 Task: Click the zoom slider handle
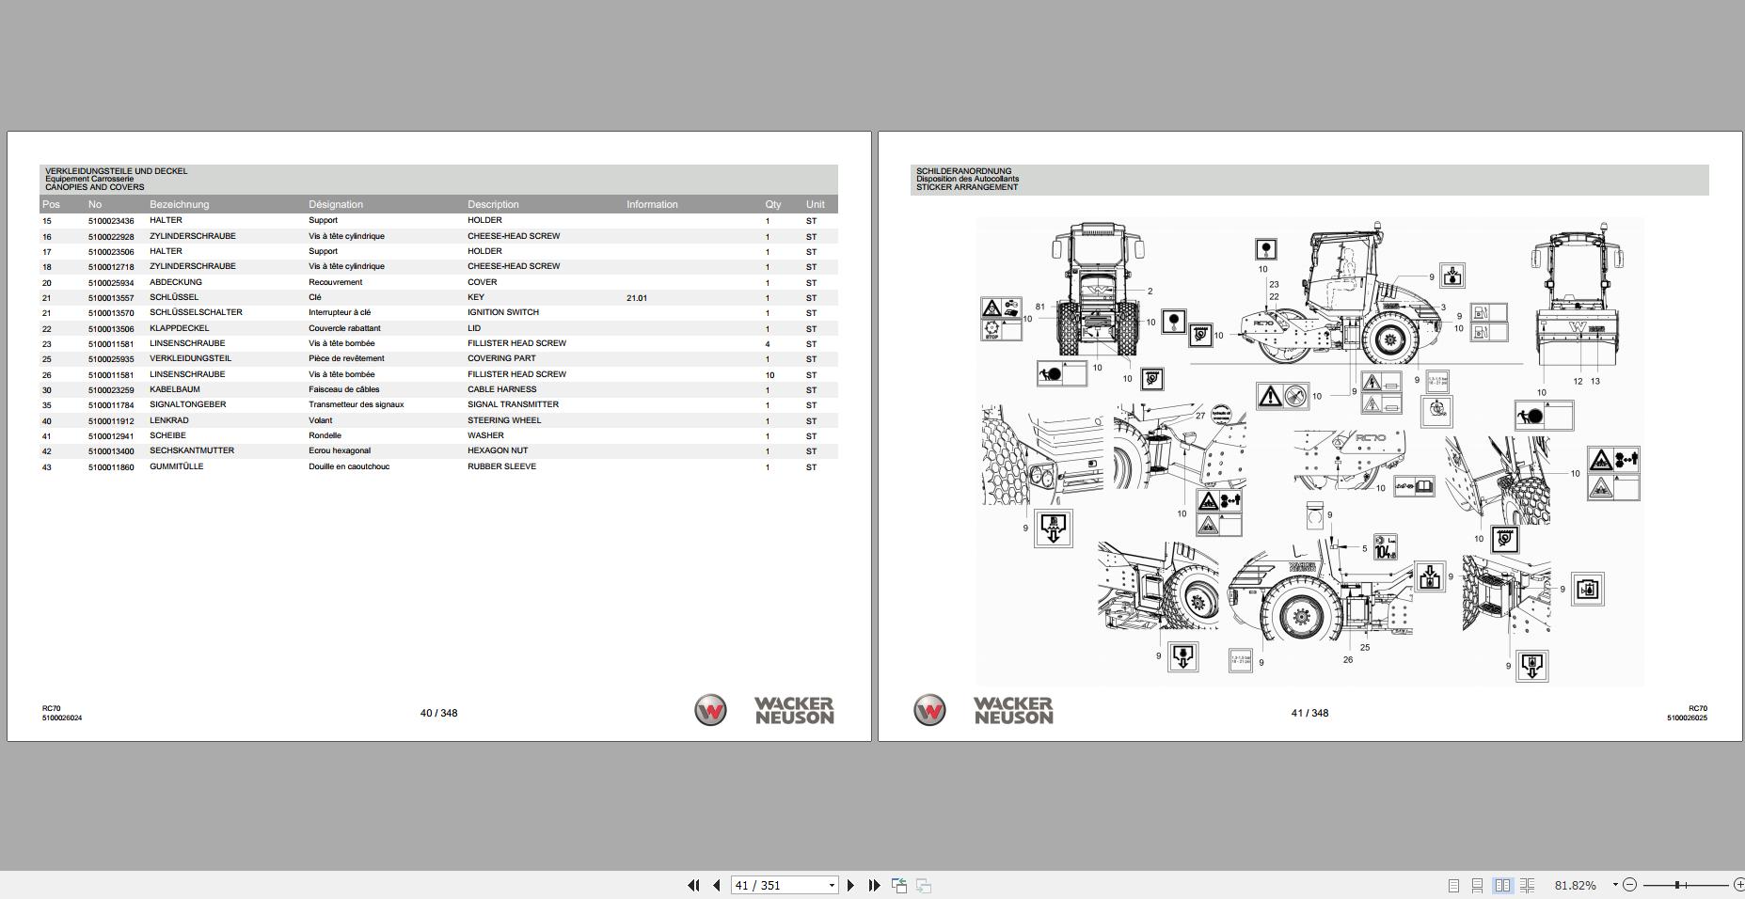pos(1678,884)
